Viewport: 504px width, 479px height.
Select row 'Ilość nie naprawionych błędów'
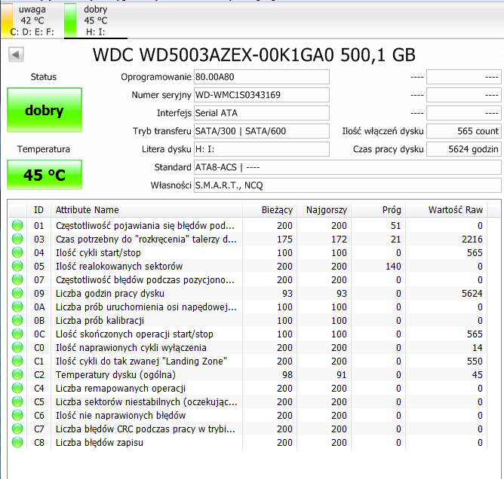click(x=247, y=415)
